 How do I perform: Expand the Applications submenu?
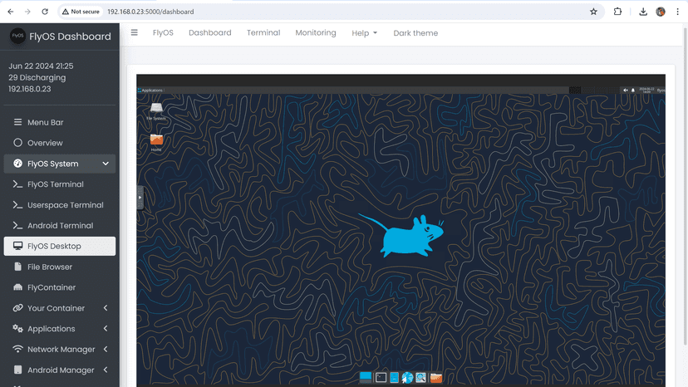tap(60, 329)
